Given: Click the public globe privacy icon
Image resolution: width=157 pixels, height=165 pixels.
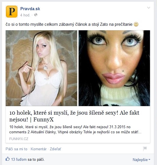Looking at the screenshot, I should 36,15.
